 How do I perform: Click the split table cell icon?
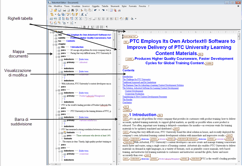click(80, 19)
